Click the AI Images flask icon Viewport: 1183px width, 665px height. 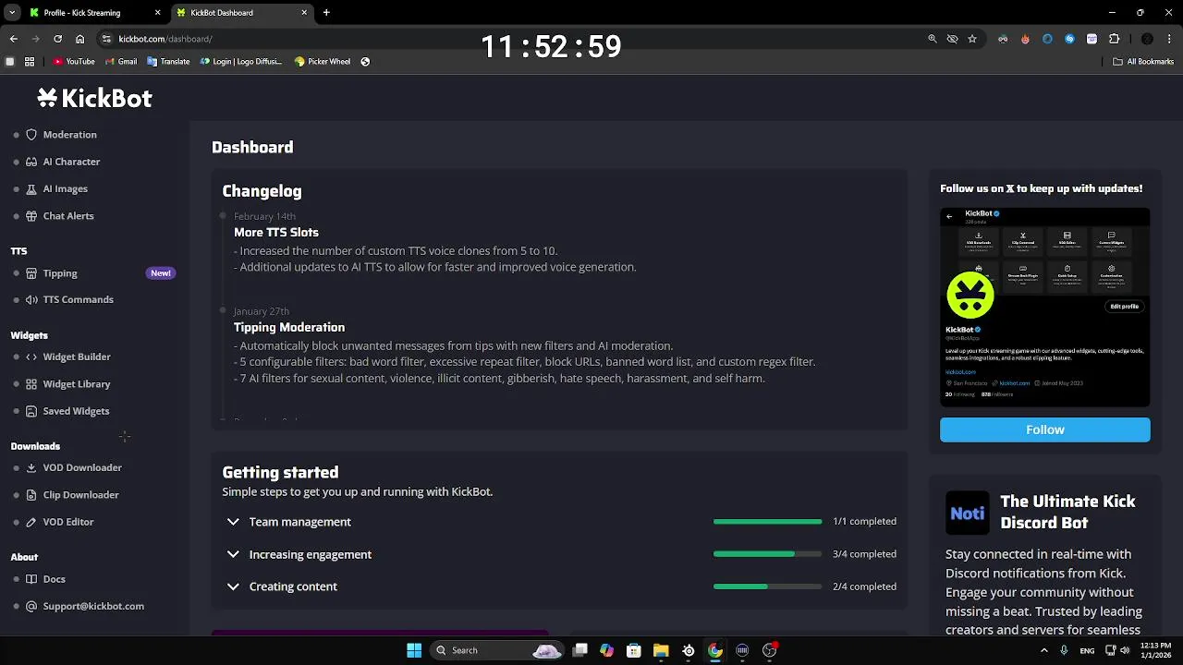pos(31,188)
